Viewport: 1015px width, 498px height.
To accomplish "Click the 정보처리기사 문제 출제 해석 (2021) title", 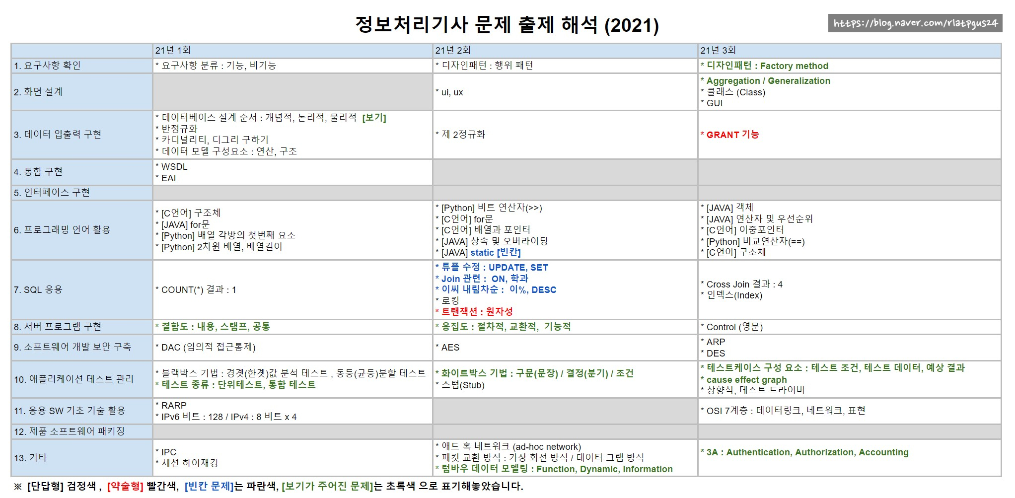I will (507, 25).
